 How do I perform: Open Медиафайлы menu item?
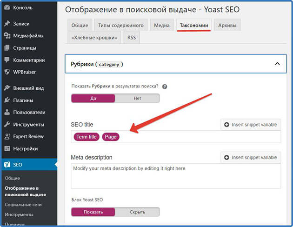(29, 35)
